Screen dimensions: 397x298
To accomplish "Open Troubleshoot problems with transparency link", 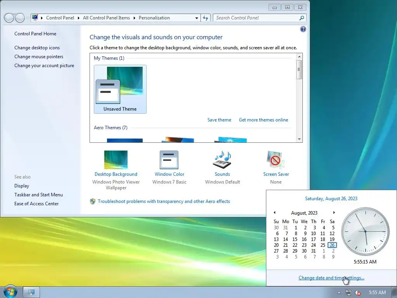I will [x=164, y=201].
